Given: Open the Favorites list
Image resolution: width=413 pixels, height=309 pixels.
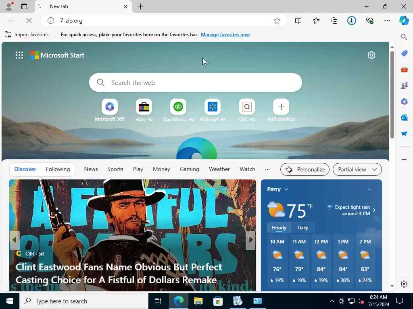Looking at the screenshot, I should coord(316,21).
